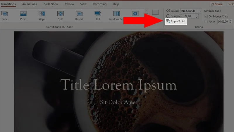Choose the Wipe transition icon
The image size is (234, 132).
[x=42, y=15]
